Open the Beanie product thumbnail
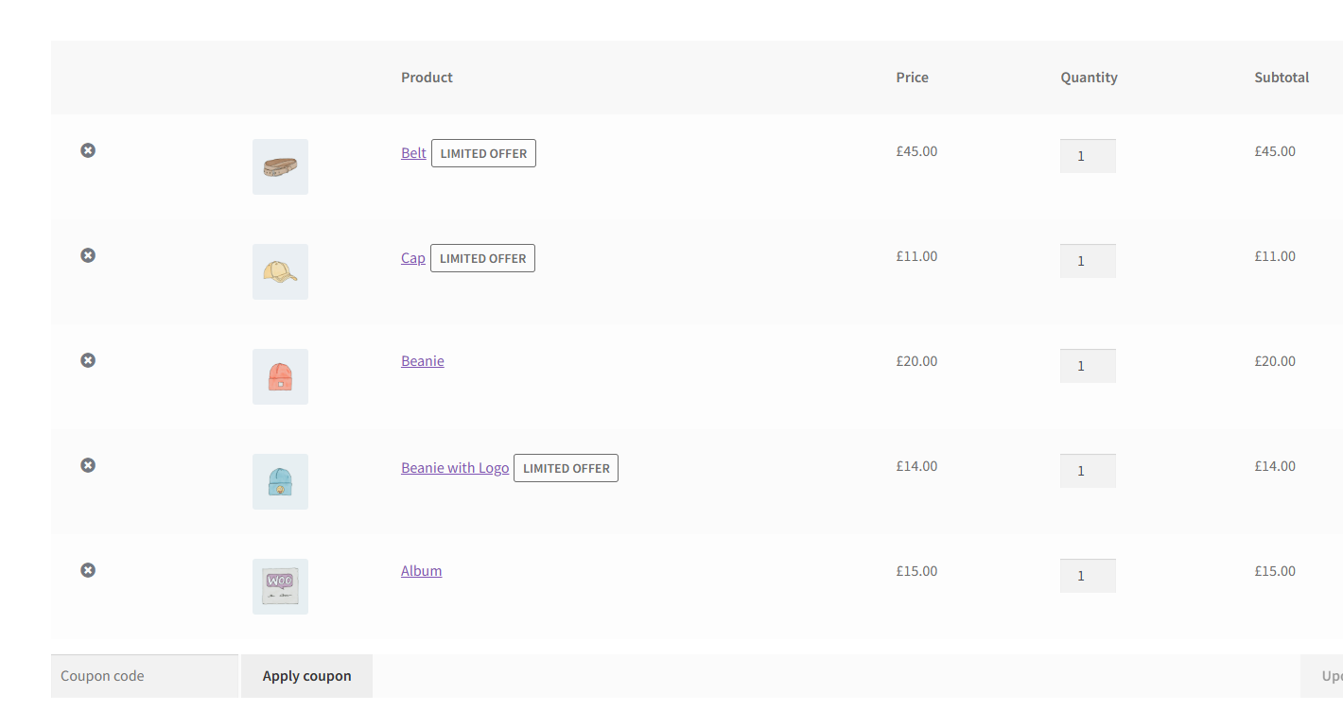The width and height of the screenshot is (1343, 711). click(280, 377)
